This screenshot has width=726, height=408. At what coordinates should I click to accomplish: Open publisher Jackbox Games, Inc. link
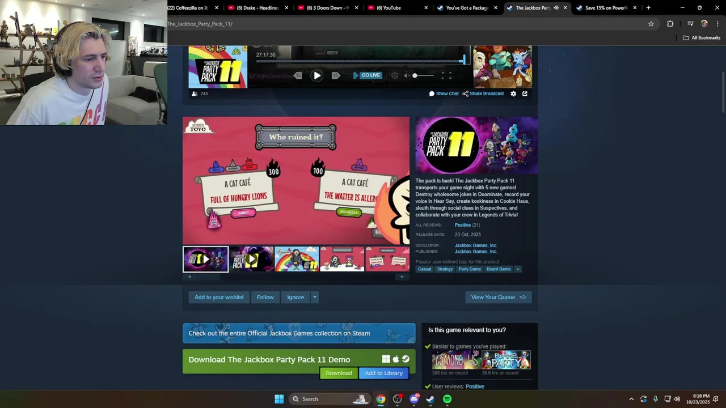tap(475, 252)
